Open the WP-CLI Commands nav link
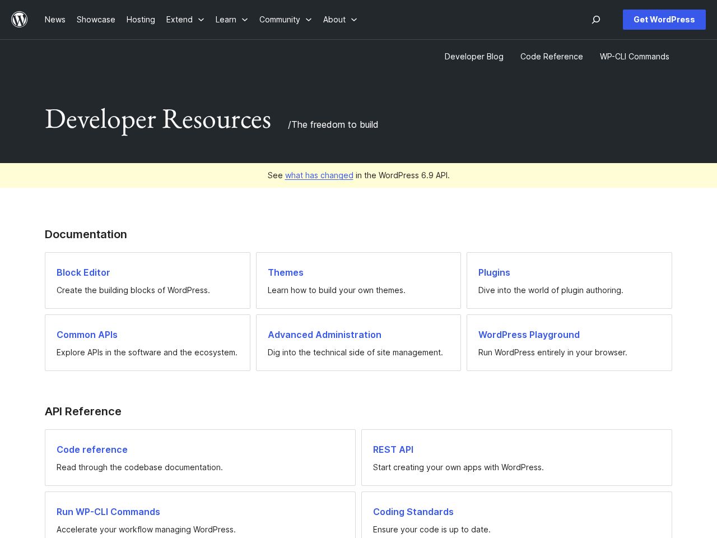717x538 pixels. pos(635,57)
